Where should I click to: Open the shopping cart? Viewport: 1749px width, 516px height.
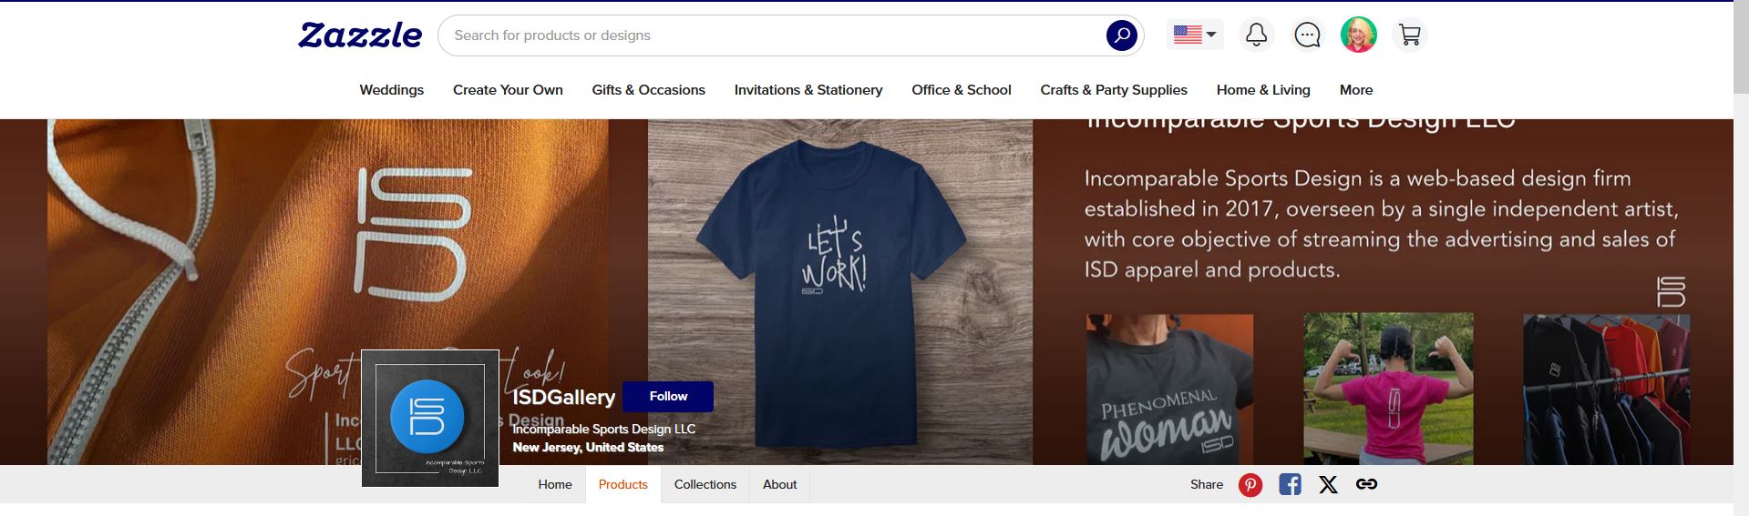(1410, 35)
